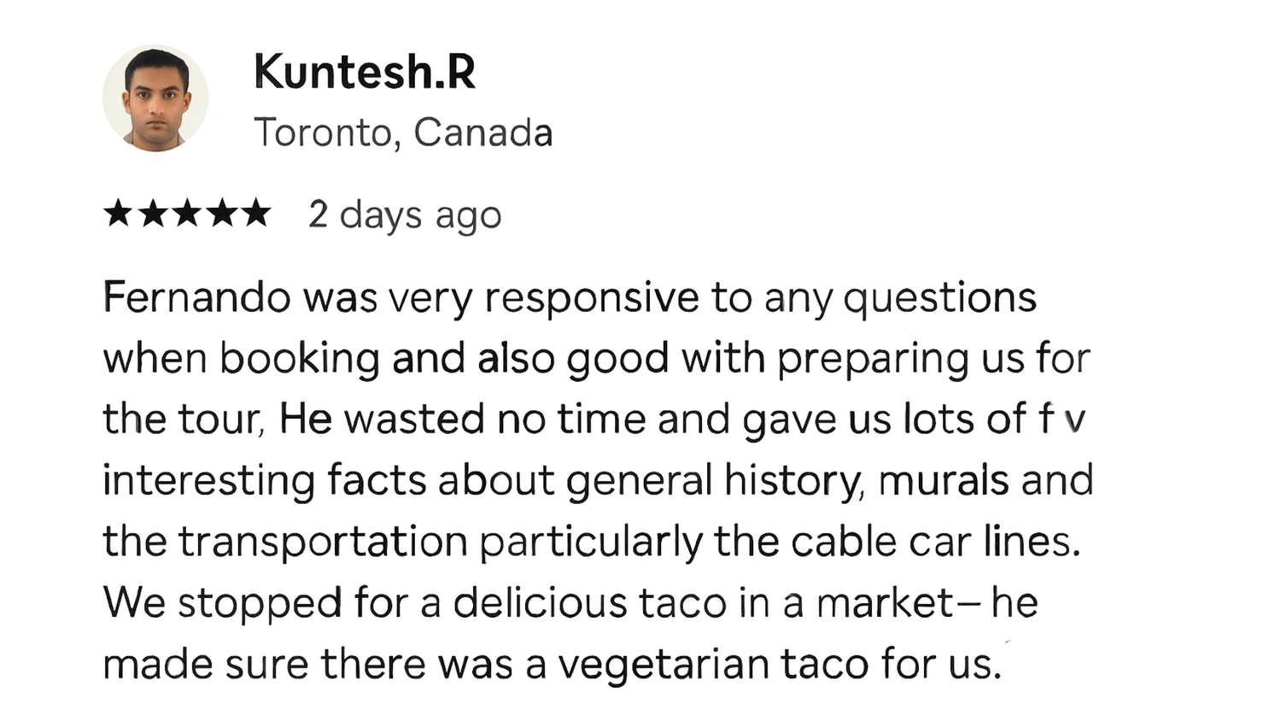
Task: Click the word "responsive" in the review
Action: click(x=592, y=297)
